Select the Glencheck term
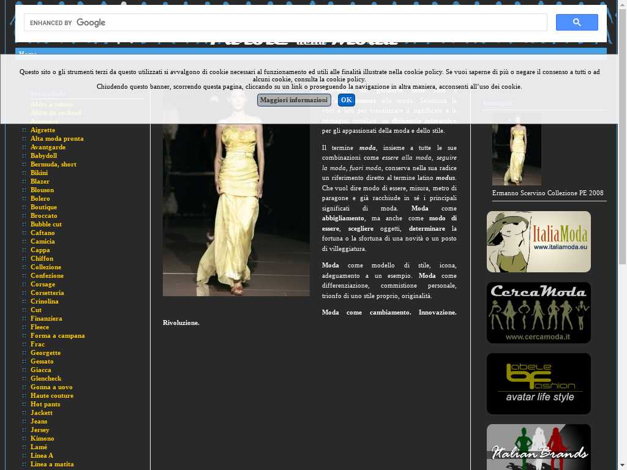Viewport: 627px width, 470px height. coord(46,378)
